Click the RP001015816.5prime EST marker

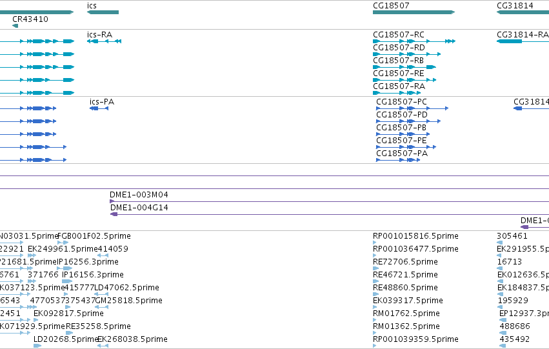coord(375,243)
